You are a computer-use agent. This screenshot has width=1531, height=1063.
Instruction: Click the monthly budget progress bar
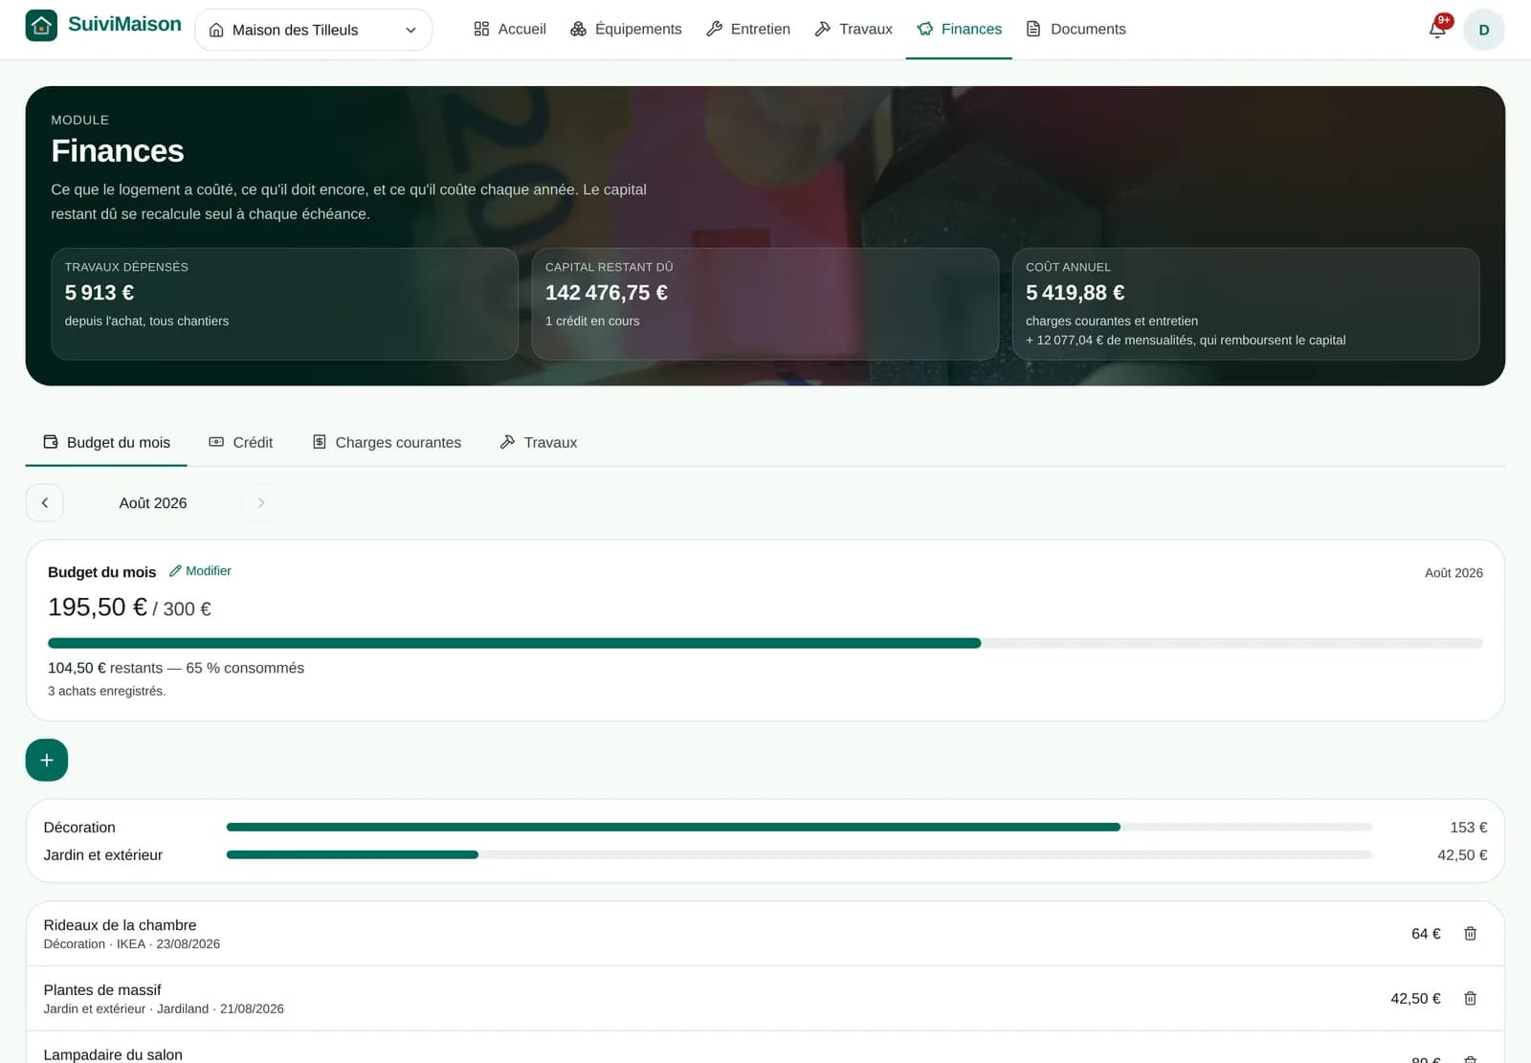(765, 643)
